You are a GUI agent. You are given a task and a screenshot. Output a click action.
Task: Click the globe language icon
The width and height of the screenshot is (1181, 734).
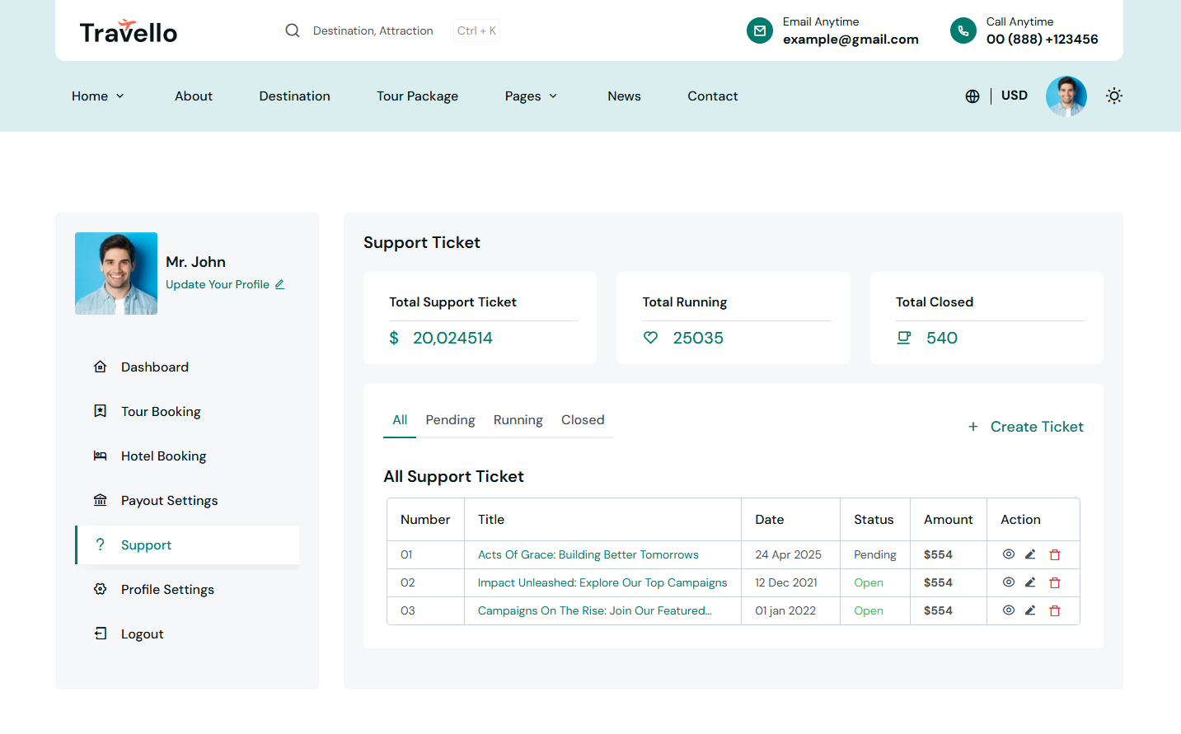click(972, 96)
